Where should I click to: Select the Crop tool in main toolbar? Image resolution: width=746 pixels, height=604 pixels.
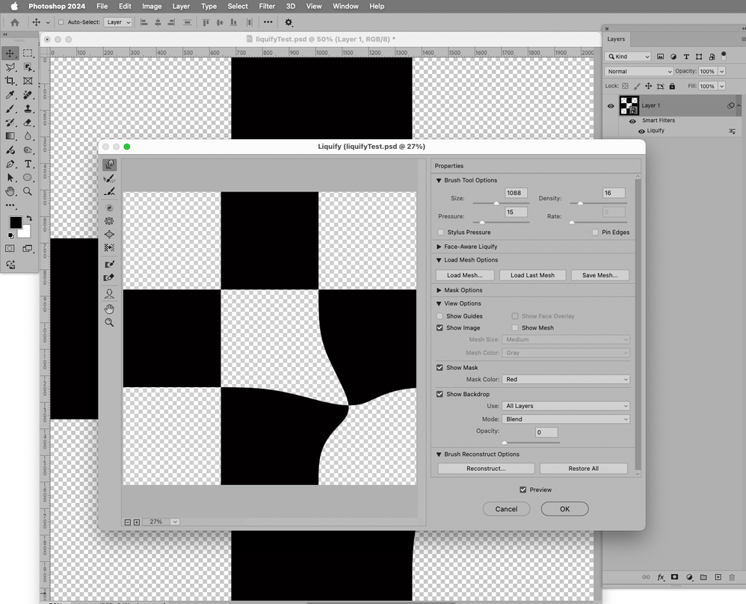click(10, 81)
